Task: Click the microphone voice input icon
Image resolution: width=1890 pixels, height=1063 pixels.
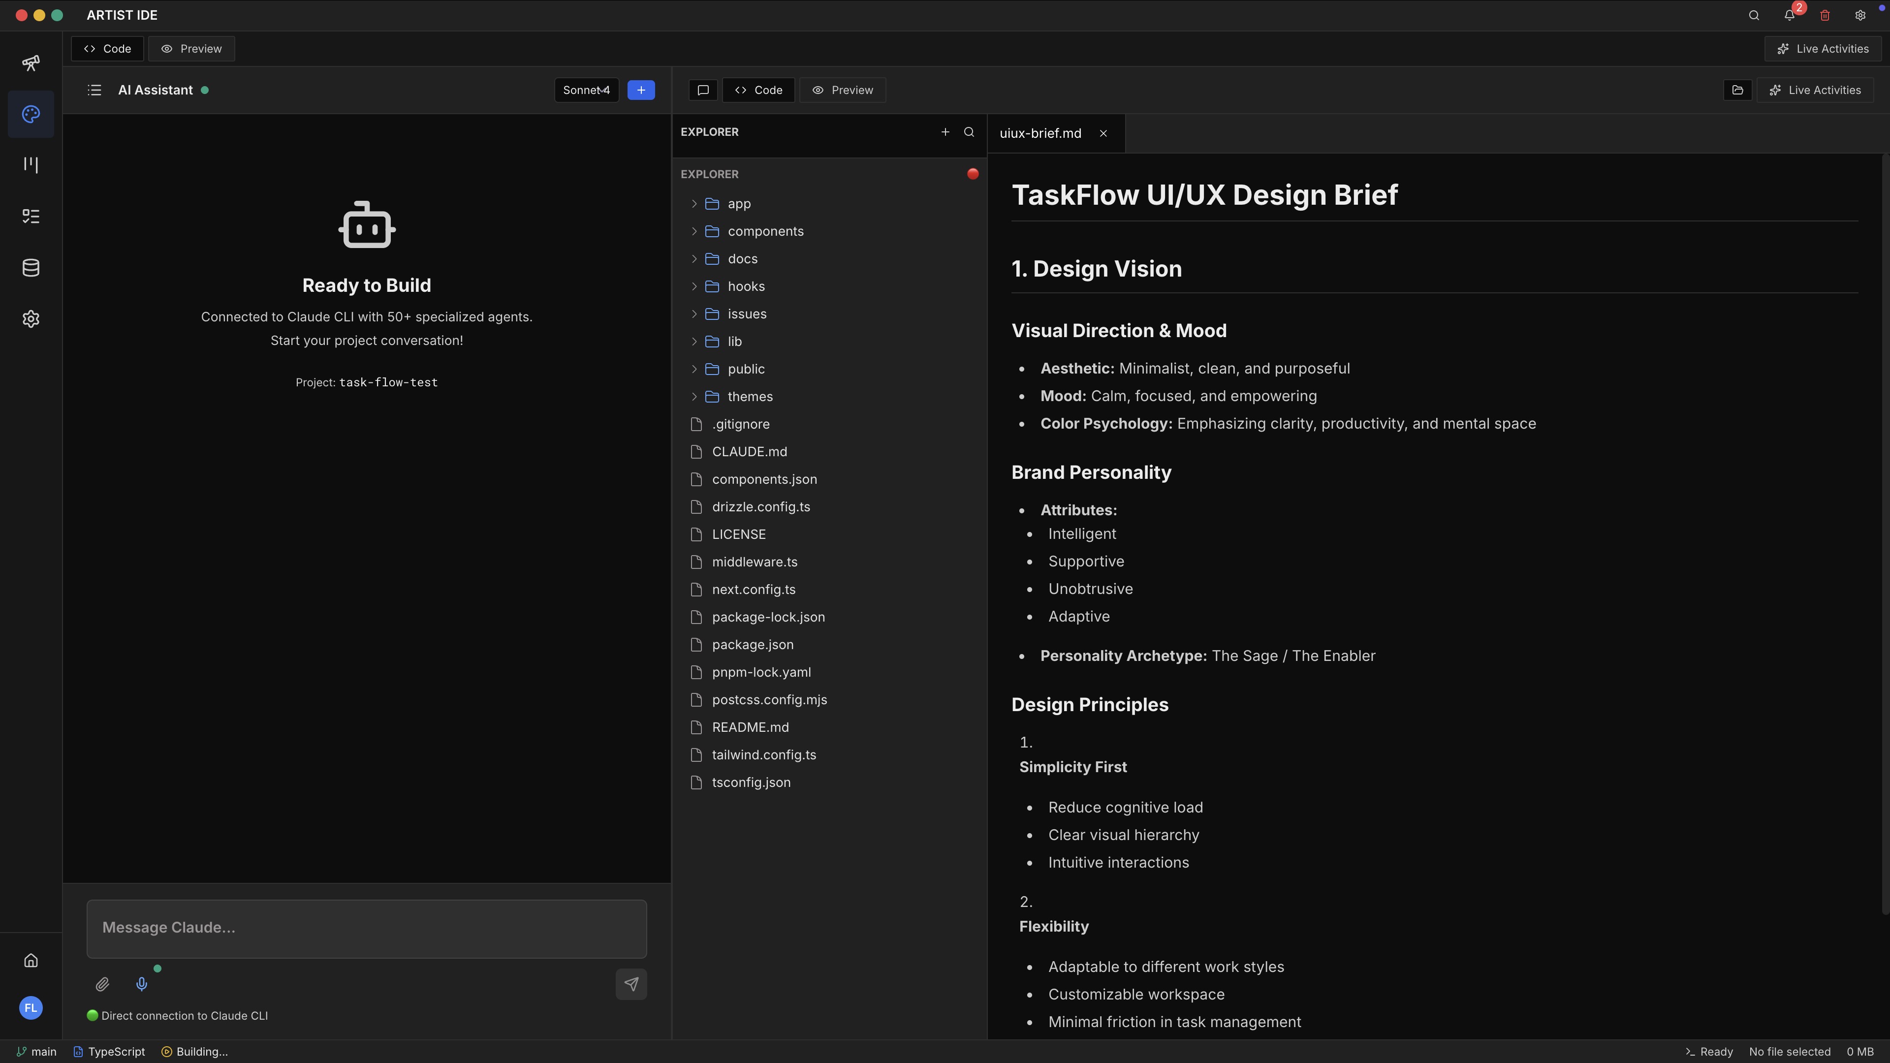Action: 142,984
